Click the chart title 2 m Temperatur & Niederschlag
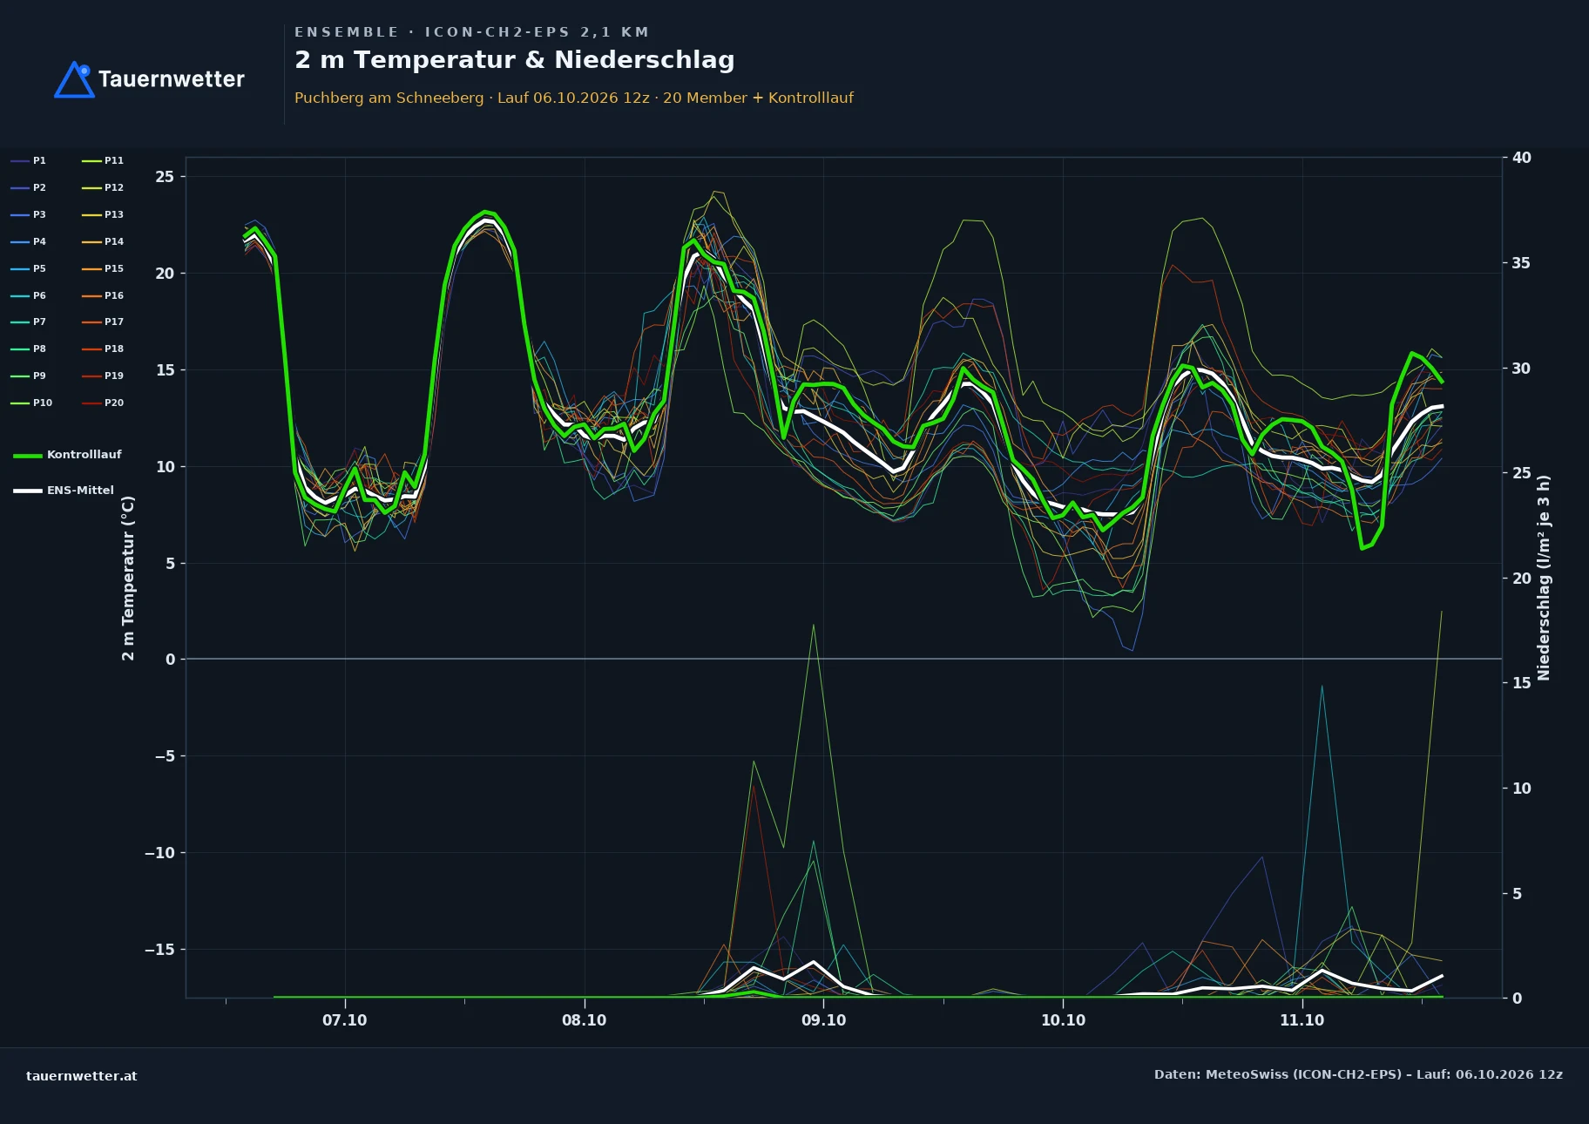This screenshot has height=1124, width=1589. click(514, 60)
